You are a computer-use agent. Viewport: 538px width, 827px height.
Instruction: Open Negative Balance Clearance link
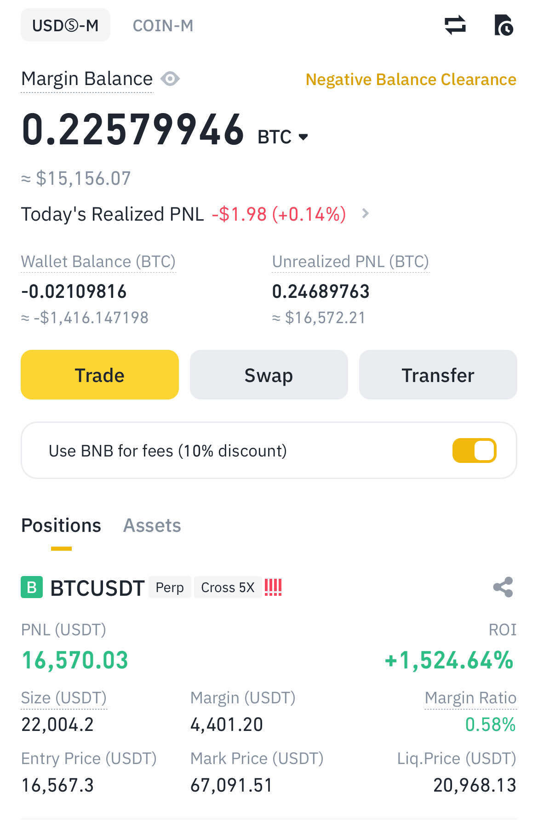pos(411,80)
